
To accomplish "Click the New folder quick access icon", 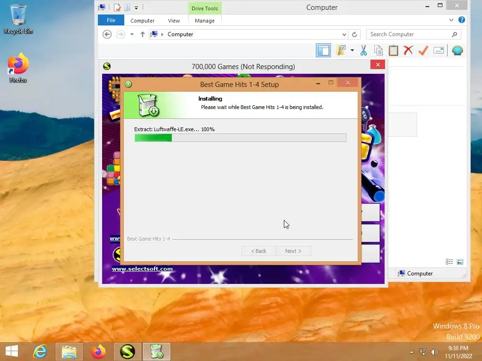I will [127, 8].
